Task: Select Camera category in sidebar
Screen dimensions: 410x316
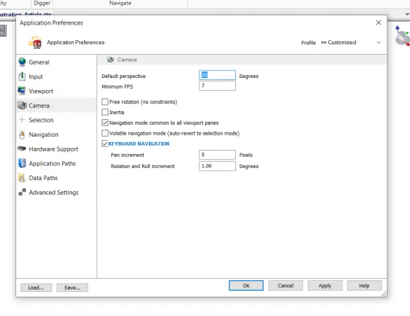Action: (x=39, y=105)
